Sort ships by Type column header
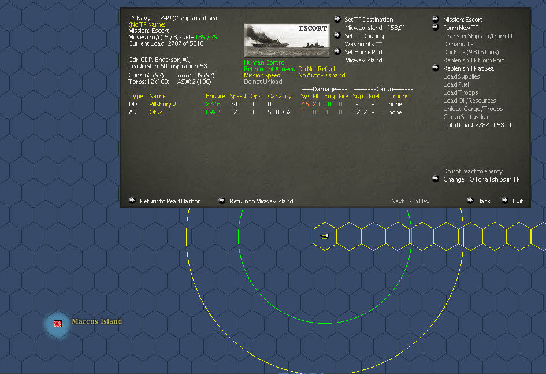Screen dimensions: 546x374 tap(135, 96)
